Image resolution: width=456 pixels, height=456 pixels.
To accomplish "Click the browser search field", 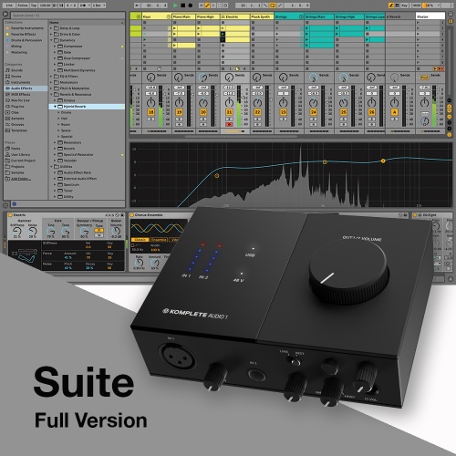I will pyautogui.click(x=67, y=16).
